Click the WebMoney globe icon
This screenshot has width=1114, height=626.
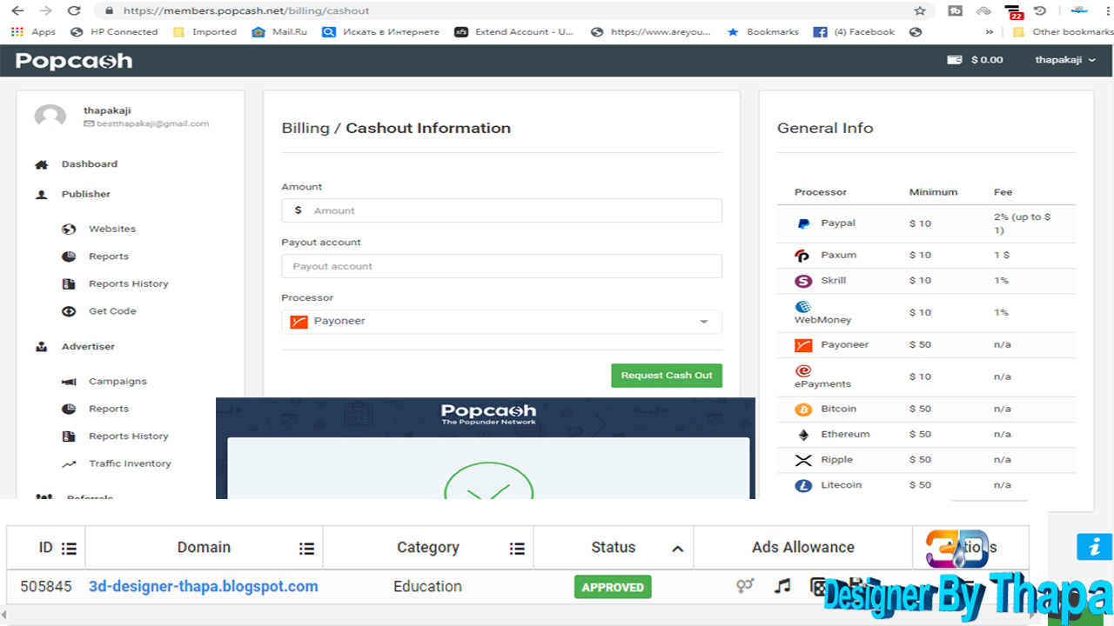(802, 307)
